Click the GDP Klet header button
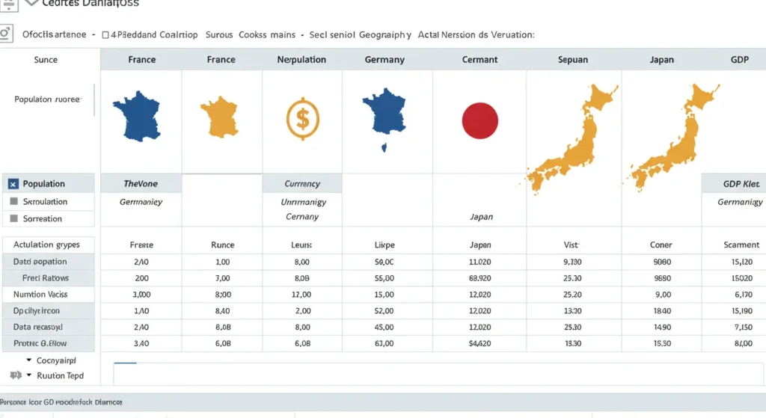Image resolution: width=766 pixels, height=418 pixels. [733, 184]
